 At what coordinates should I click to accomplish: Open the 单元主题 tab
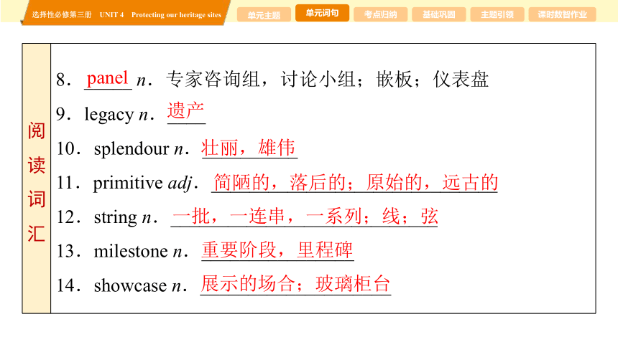(x=264, y=15)
